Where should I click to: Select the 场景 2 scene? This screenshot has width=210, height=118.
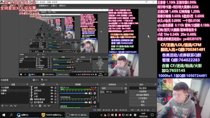[x=14, y=93]
